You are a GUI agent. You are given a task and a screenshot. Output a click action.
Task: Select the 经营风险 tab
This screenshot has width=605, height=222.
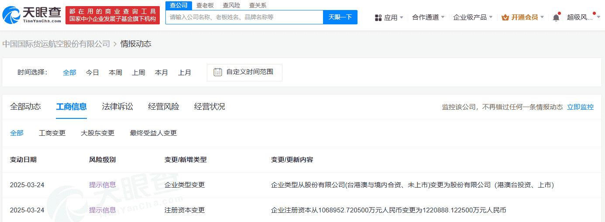(x=164, y=107)
